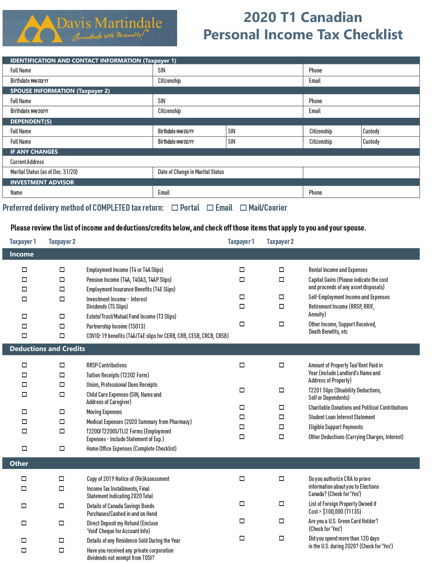Check the Portal delivery method box
432x563 pixels.
coord(175,208)
